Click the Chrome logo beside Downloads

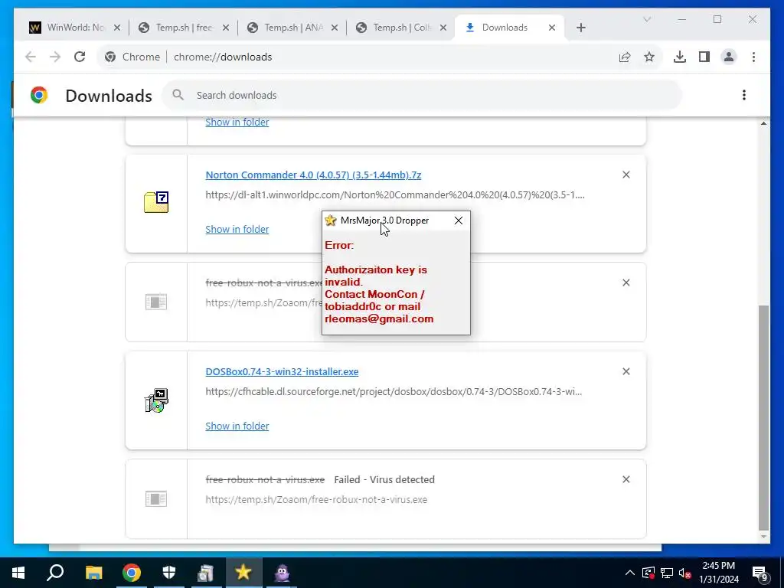(39, 95)
